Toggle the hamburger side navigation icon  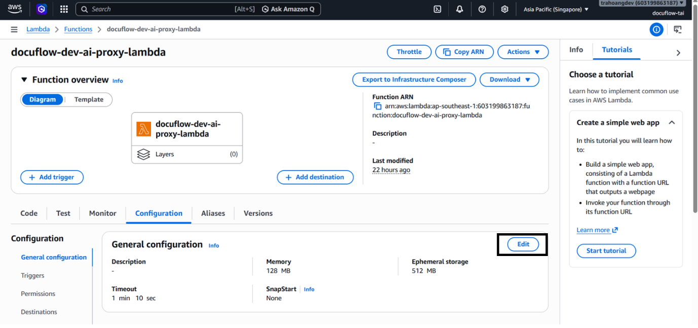tap(14, 29)
